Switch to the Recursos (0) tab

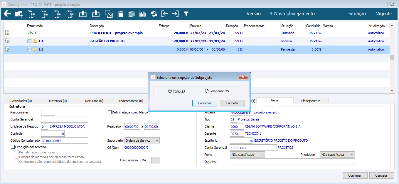tap(94, 101)
